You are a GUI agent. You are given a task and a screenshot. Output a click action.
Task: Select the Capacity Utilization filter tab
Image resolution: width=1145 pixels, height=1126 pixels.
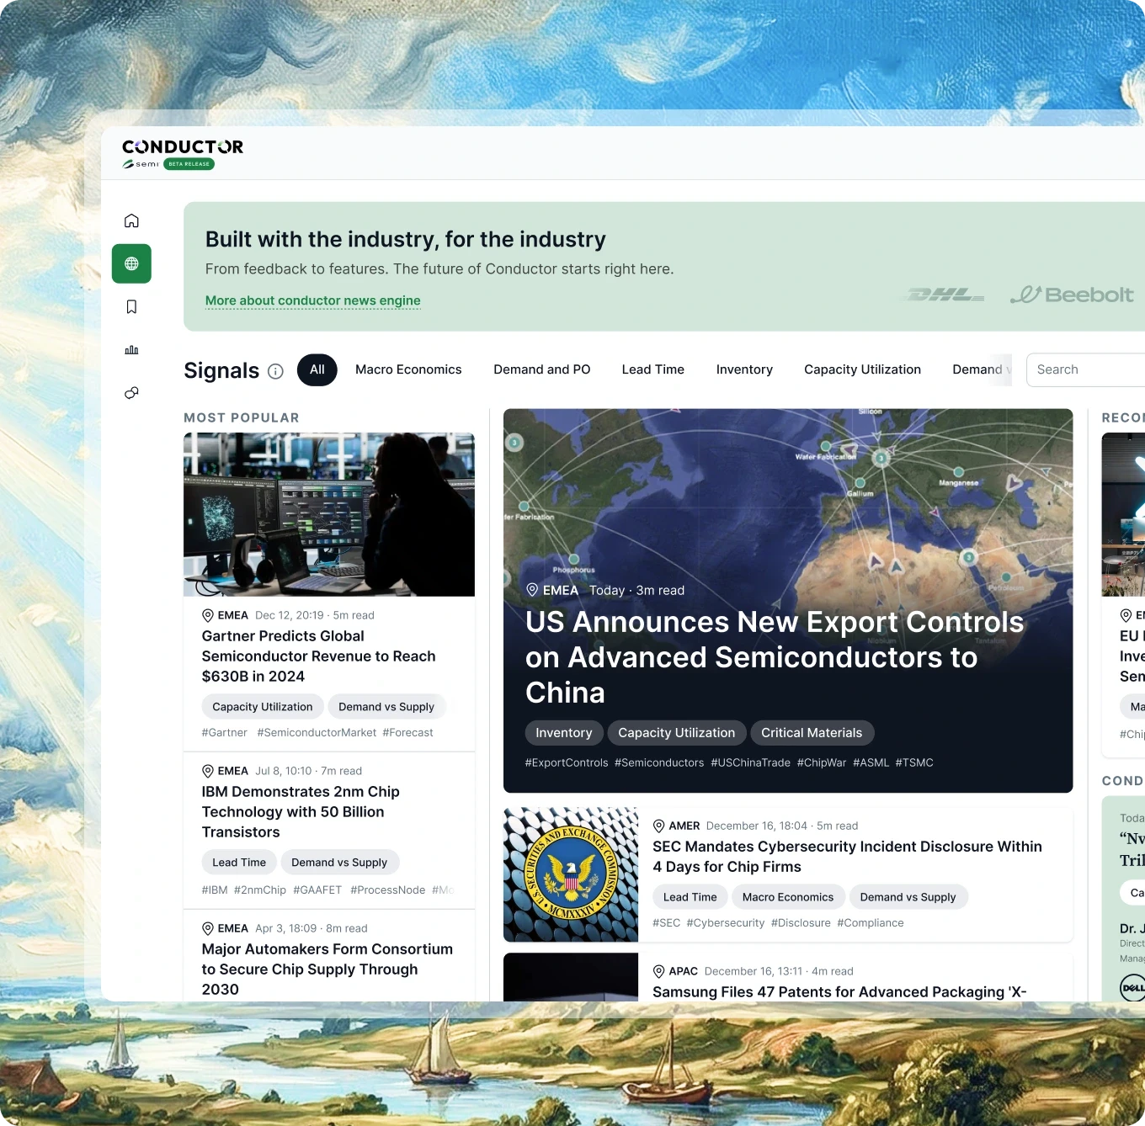862,369
